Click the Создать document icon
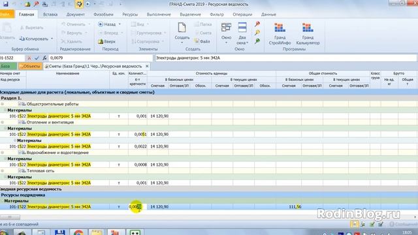This screenshot has height=235, width=418. click(x=182, y=27)
